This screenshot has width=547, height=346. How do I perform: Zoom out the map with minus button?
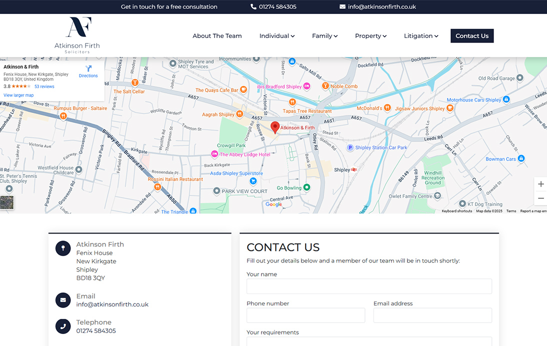point(540,198)
